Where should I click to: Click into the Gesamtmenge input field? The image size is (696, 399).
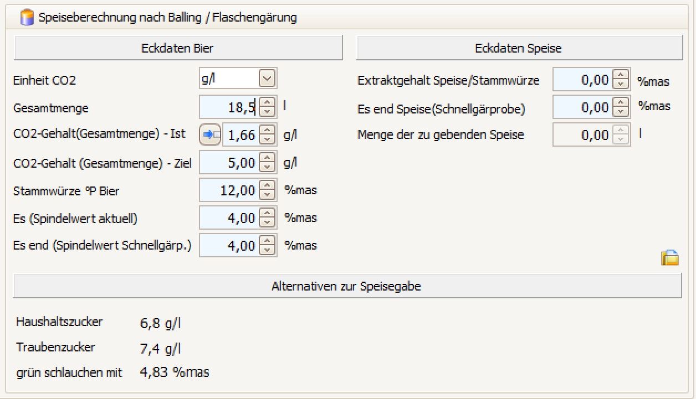229,108
